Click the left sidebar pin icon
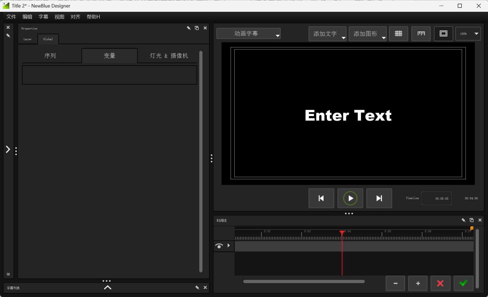Viewport: 488px width, 297px height. [8, 36]
